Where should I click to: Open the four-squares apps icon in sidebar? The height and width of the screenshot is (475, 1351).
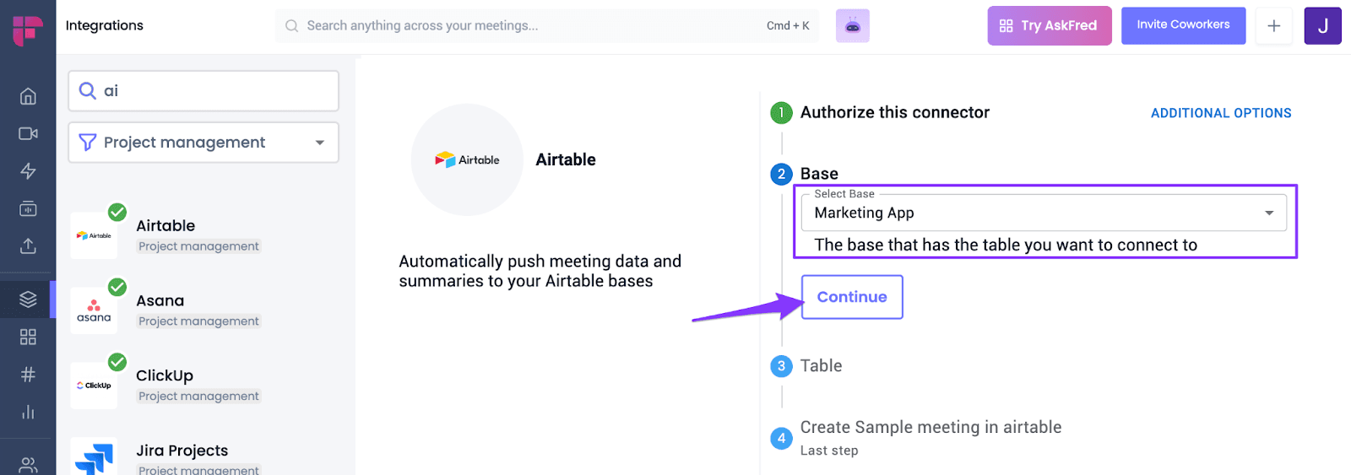click(x=28, y=337)
